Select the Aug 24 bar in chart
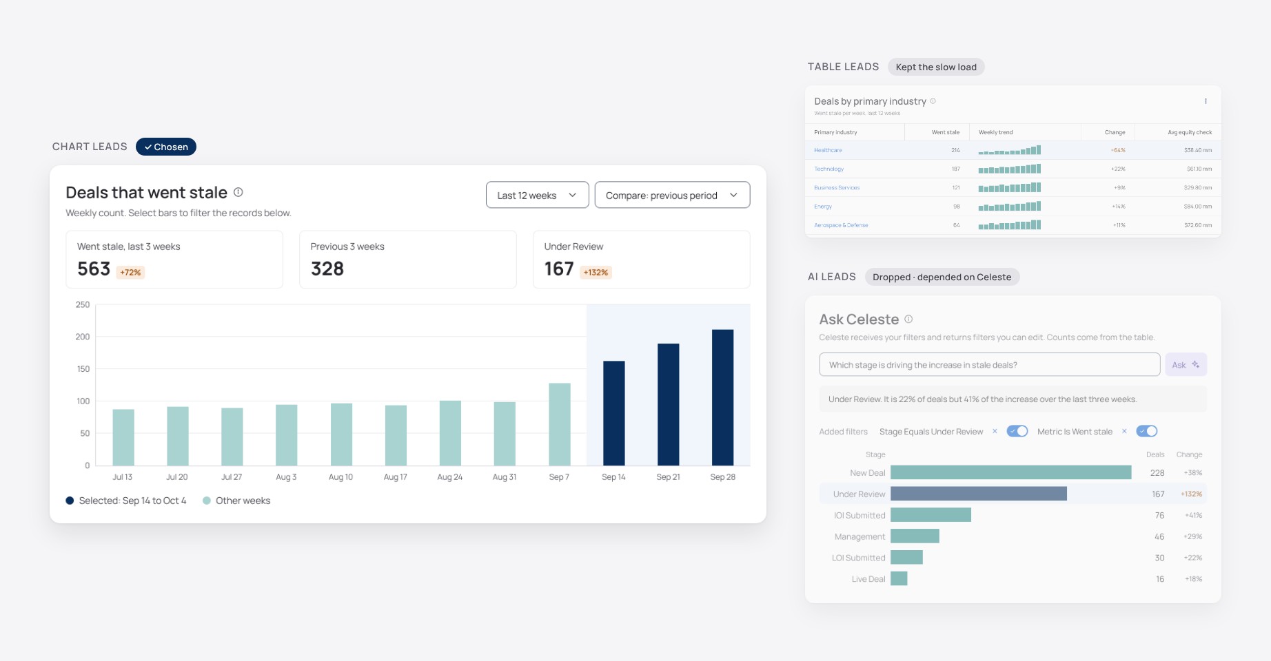This screenshot has height=661, width=1271. pyautogui.click(x=450, y=433)
